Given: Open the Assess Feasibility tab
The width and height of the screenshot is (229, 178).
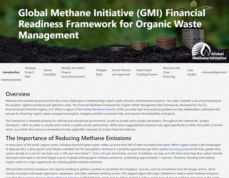Looking at the screenshot, I should click(50, 72).
